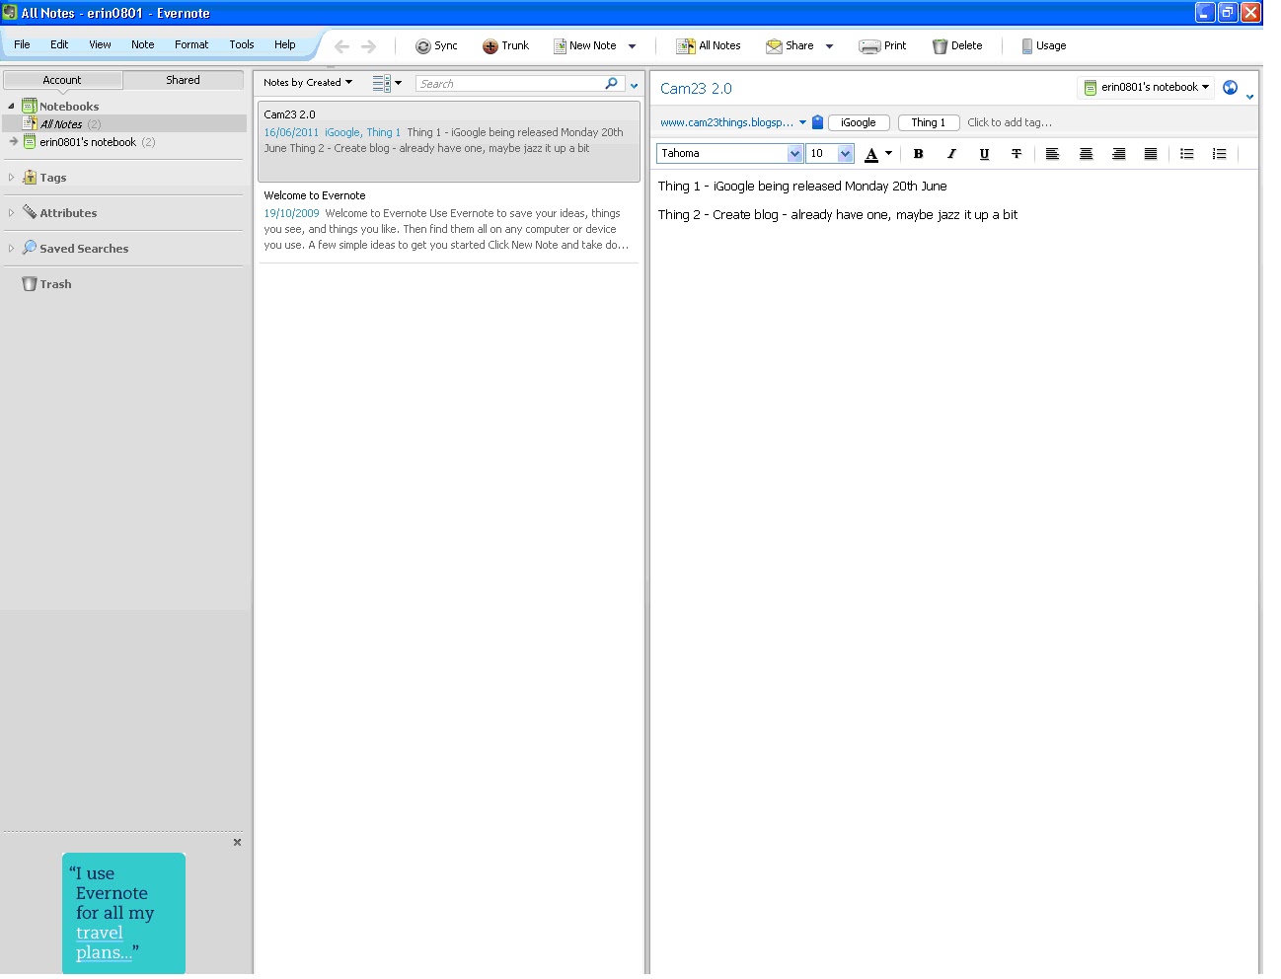
Task: Insert a bulleted list
Action: click(1187, 154)
